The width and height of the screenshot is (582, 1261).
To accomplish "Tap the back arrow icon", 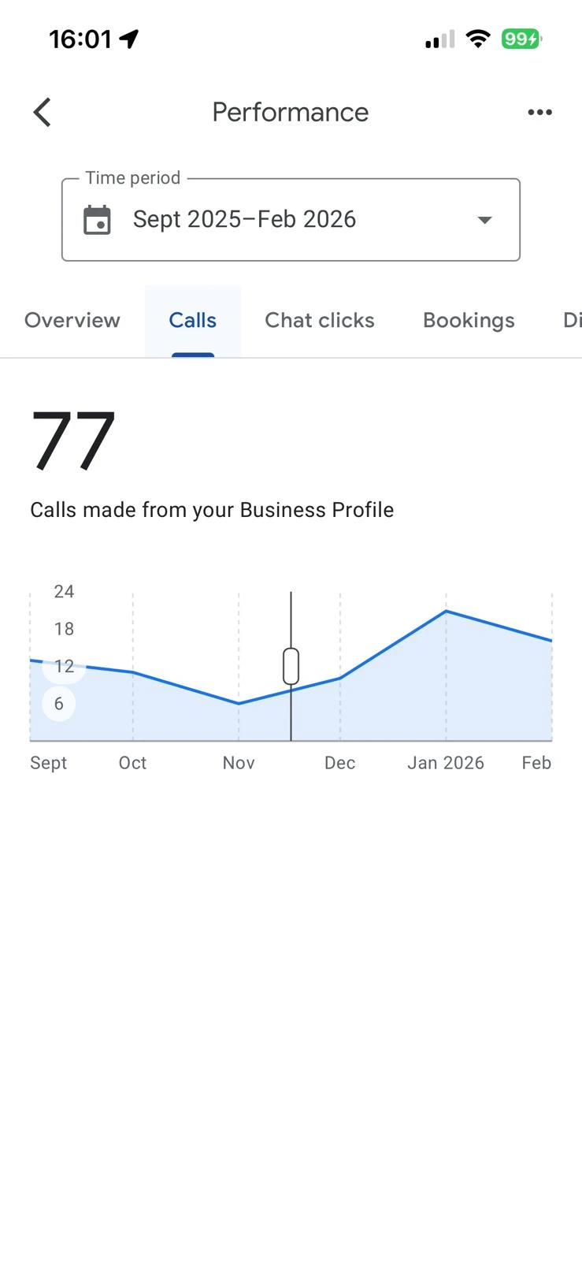I will click(43, 113).
